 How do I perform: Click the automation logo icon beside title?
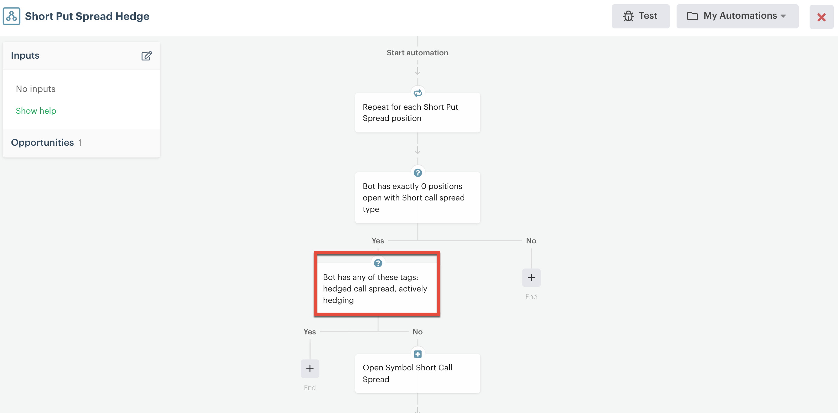click(11, 16)
